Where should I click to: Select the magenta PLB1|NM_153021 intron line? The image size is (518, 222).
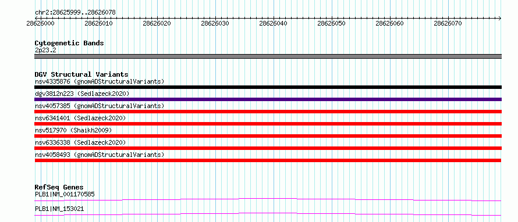pos(268,214)
